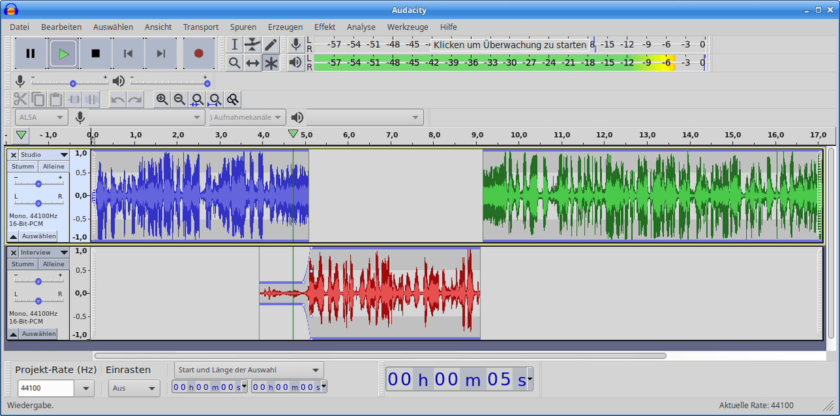Open the Transport menu
840x416 pixels.
tap(200, 27)
